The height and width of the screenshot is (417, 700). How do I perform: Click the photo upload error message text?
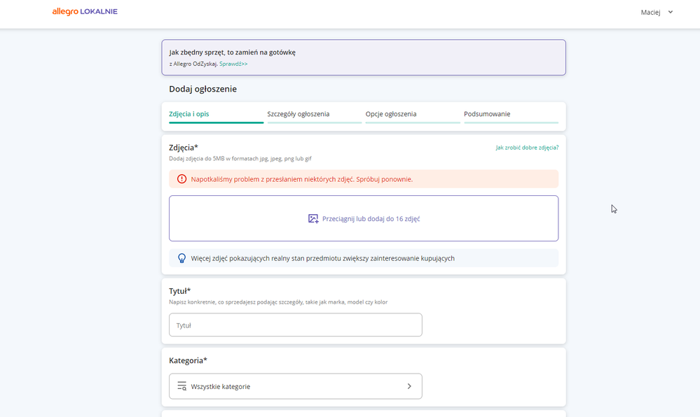302,179
